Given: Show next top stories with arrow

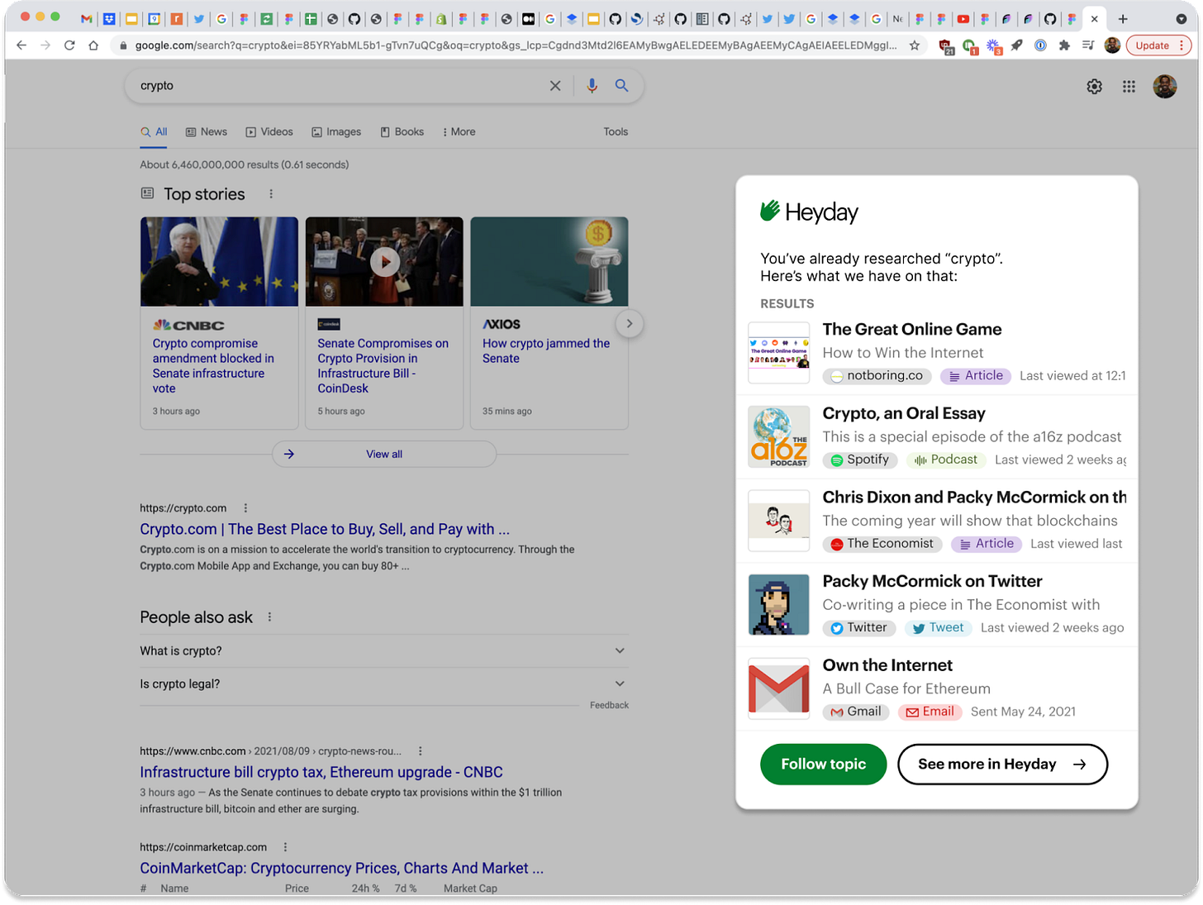Looking at the screenshot, I should coord(630,324).
